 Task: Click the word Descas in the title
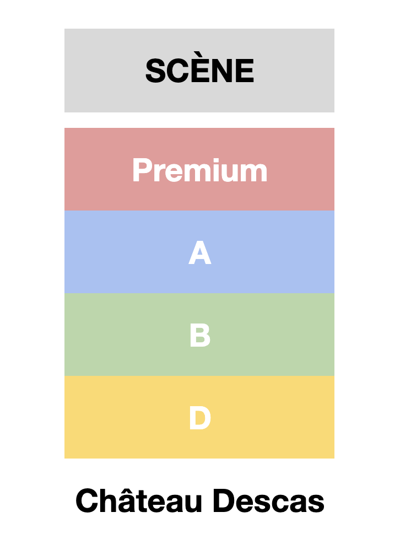268,502
